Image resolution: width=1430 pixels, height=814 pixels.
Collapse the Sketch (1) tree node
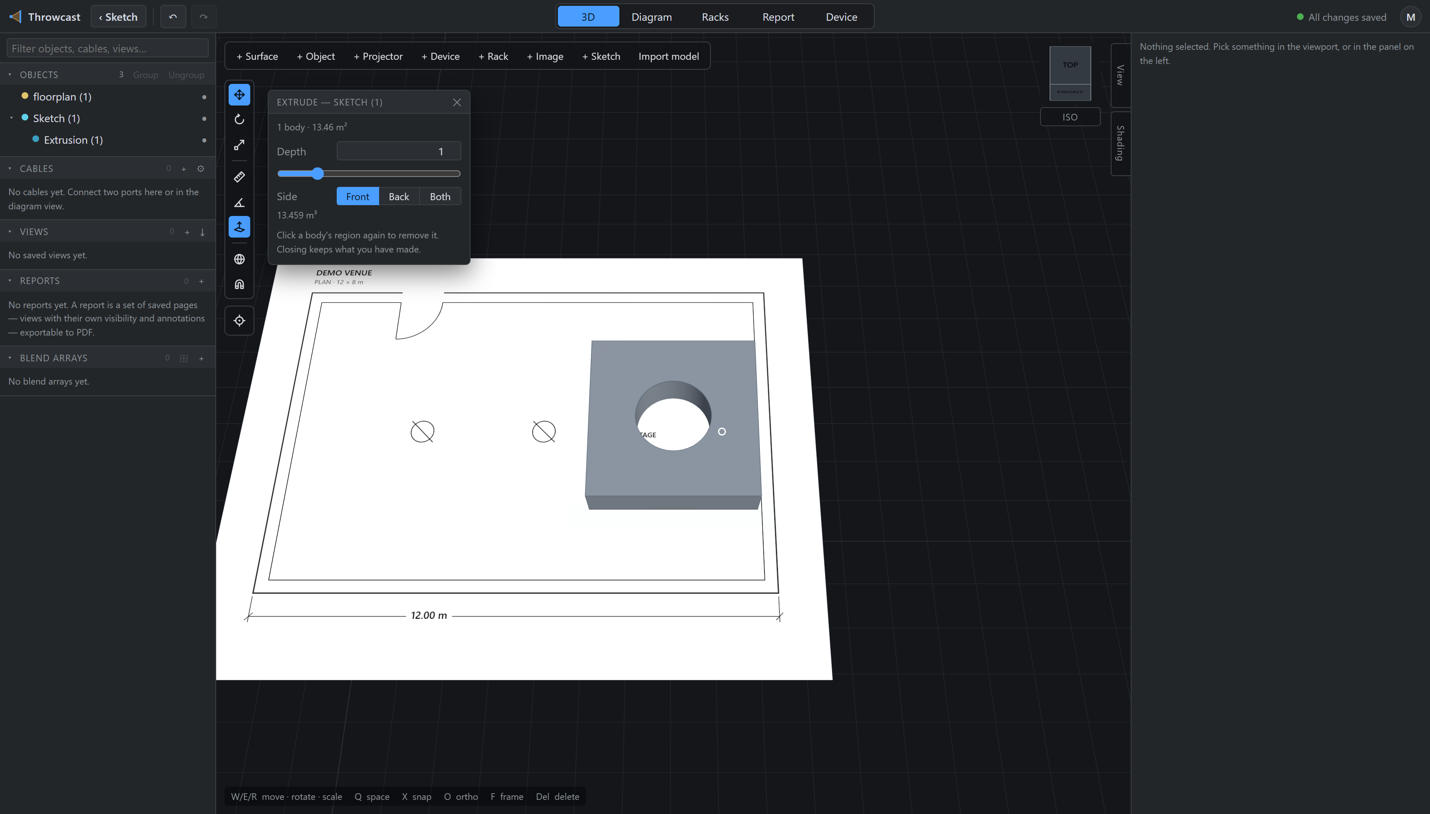coord(11,118)
